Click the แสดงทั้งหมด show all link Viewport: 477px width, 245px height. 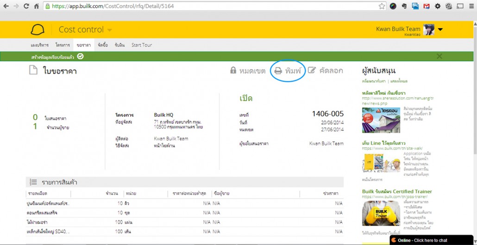pyautogui.click(x=399, y=81)
